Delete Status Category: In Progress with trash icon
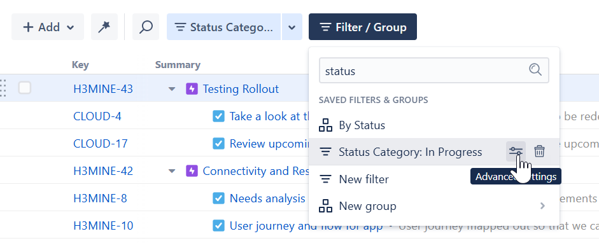 (539, 151)
